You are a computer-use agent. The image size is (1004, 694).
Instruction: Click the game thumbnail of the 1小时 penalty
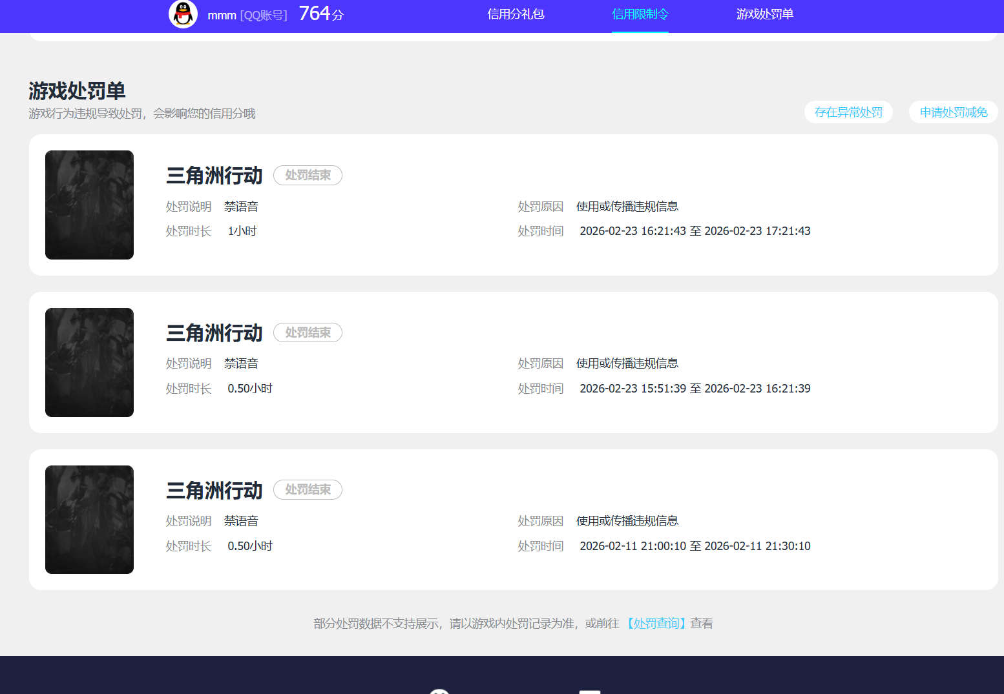coord(89,205)
